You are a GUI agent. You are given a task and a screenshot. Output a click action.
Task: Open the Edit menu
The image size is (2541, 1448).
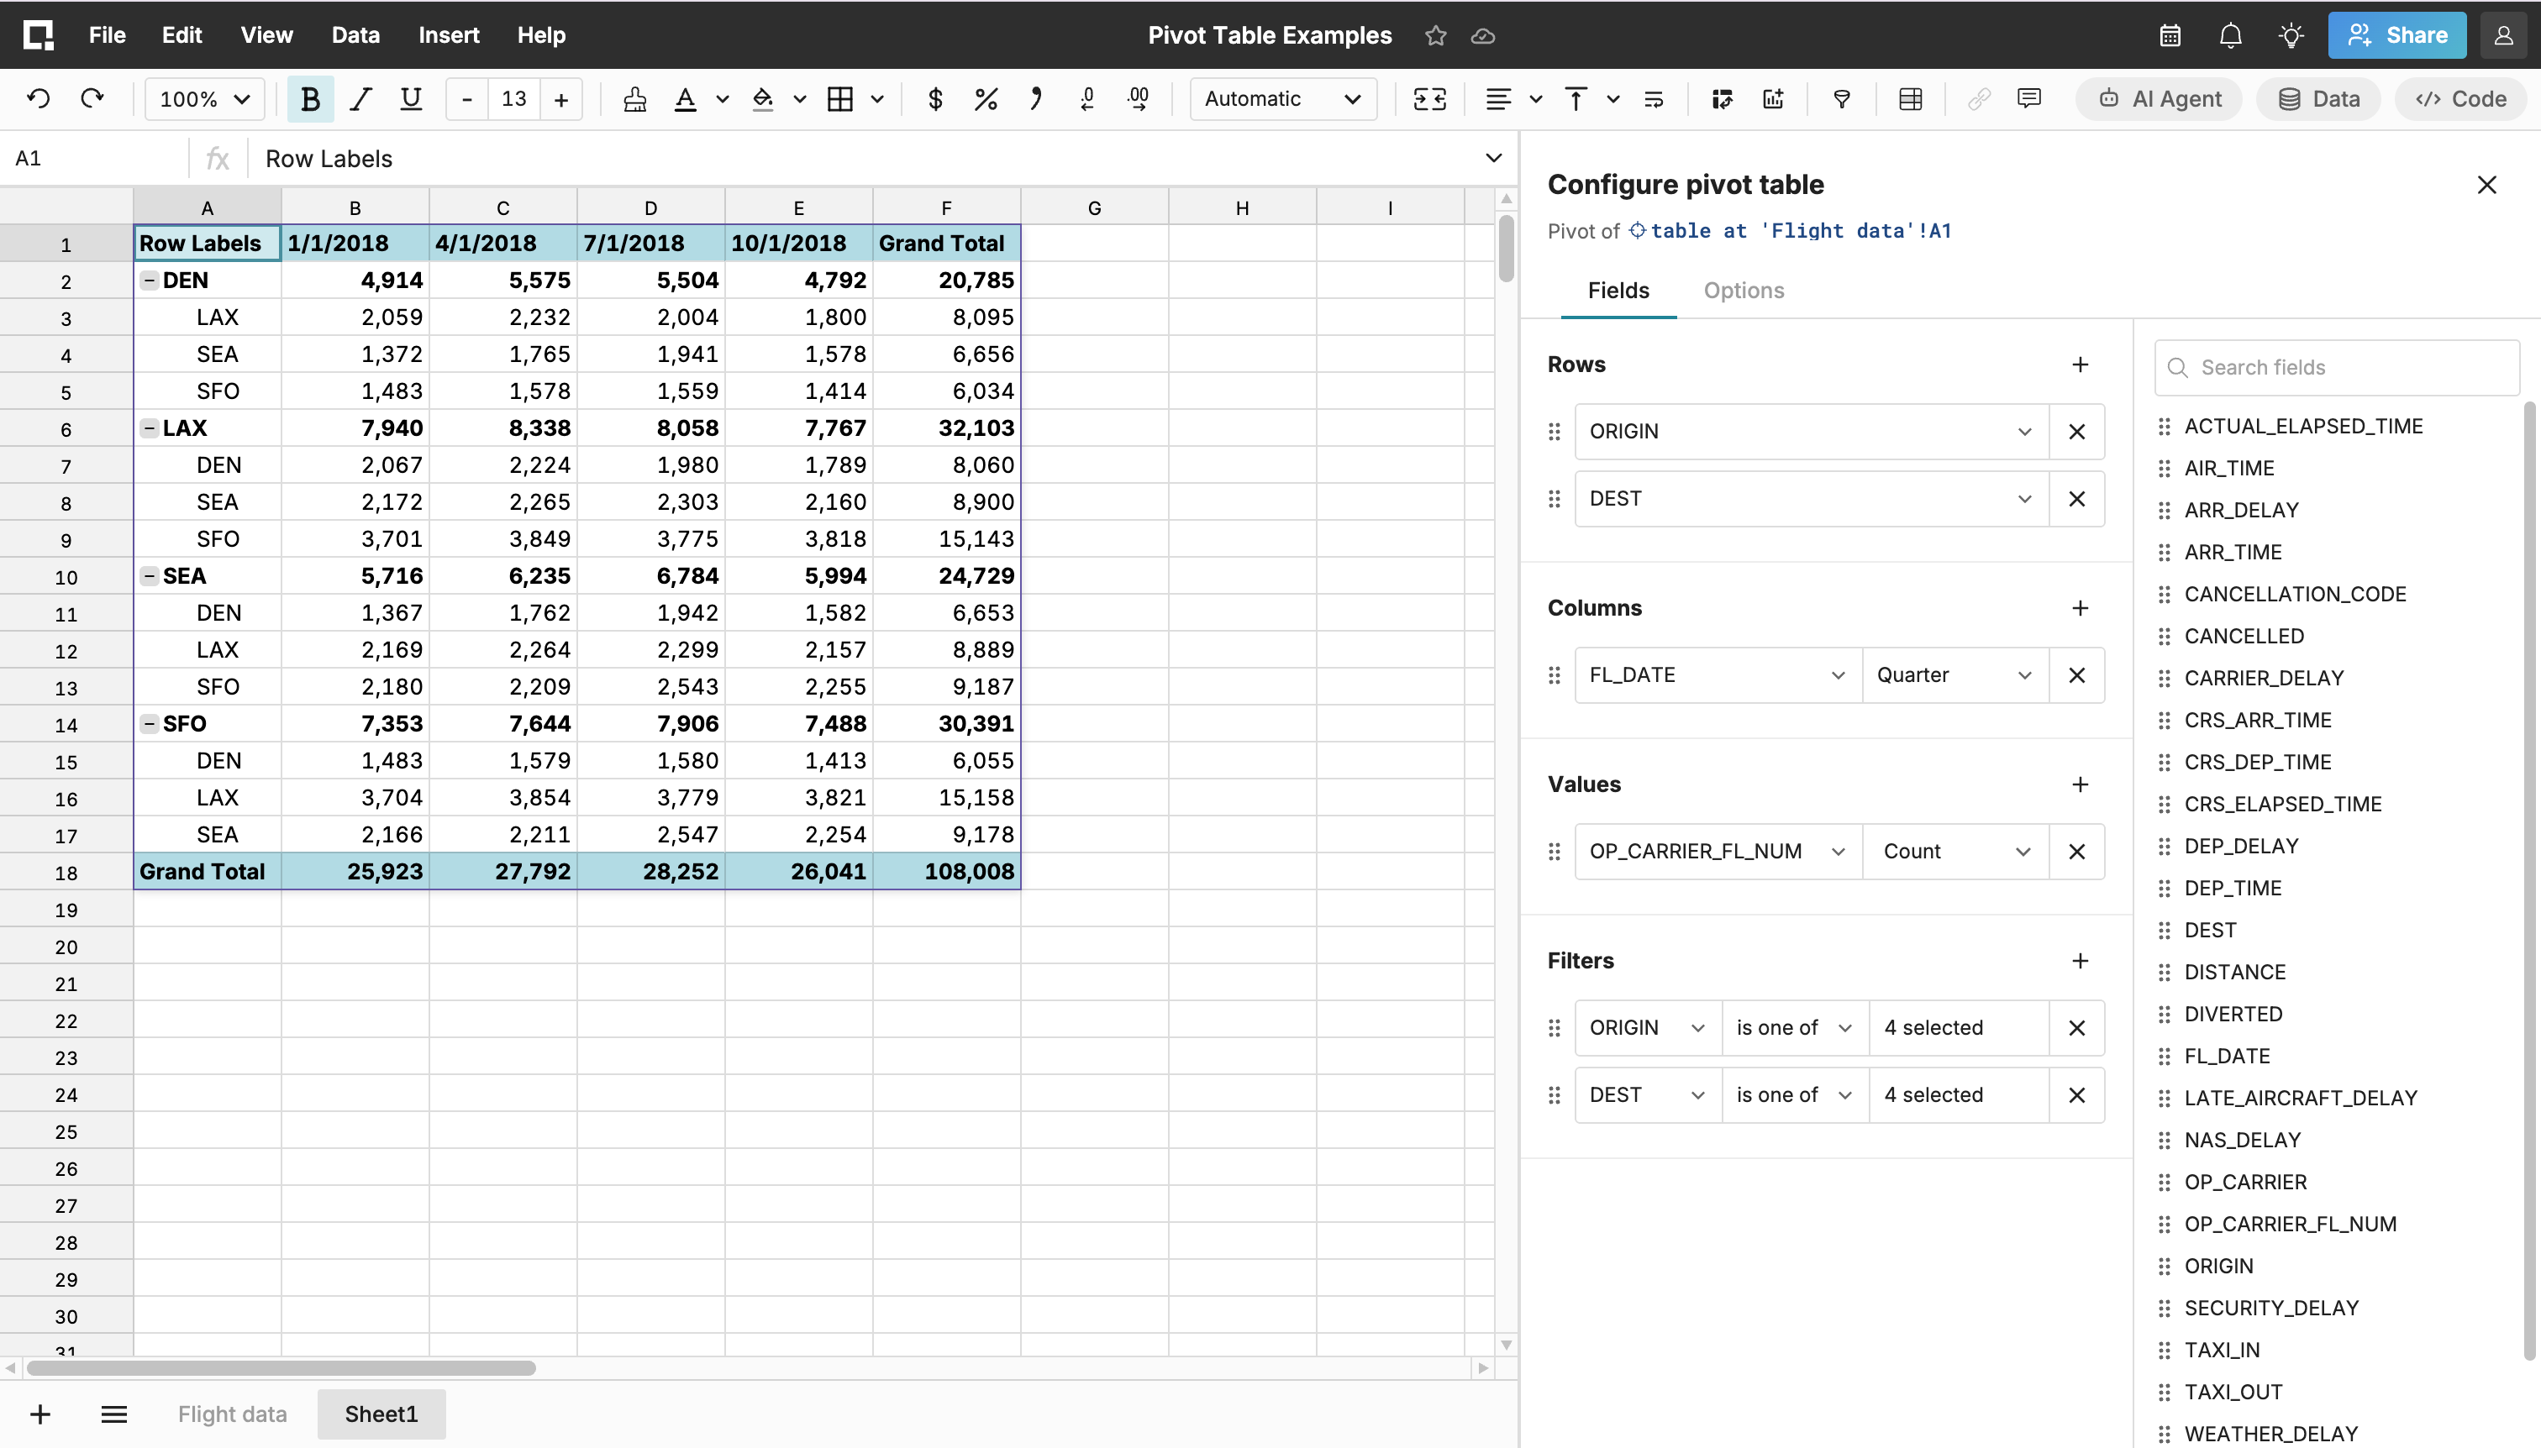tap(182, 34)
